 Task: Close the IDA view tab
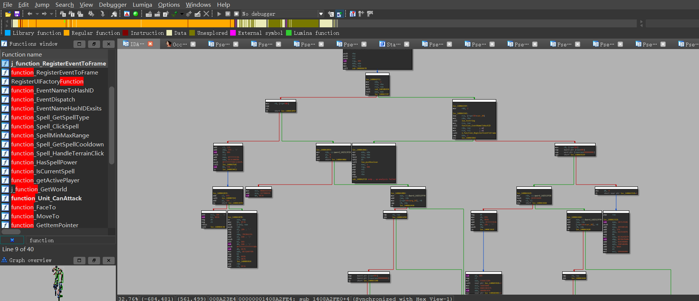[150, 44]
